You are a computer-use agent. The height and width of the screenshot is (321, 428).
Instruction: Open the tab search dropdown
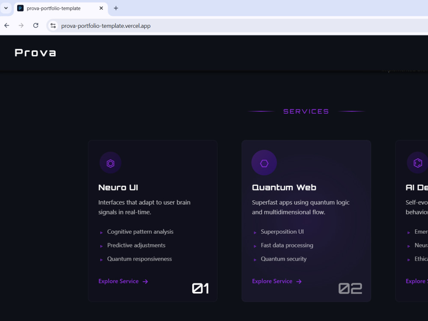coord(6,8)
